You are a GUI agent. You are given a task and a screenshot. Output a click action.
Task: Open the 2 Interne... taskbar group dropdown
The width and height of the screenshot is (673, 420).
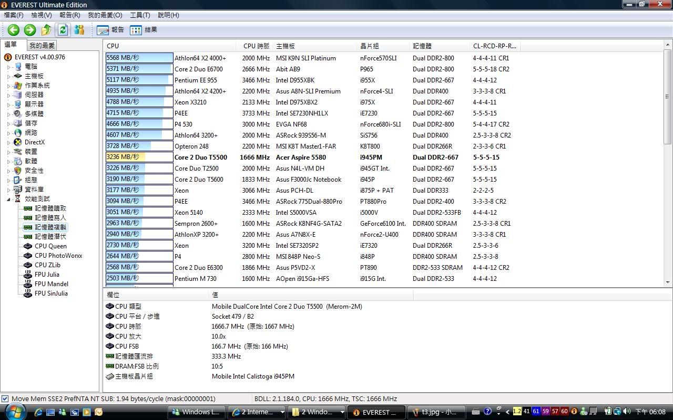(x=282, y=412)
